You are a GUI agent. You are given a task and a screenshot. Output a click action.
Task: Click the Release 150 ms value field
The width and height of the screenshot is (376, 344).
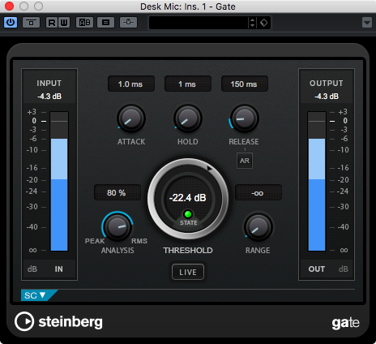point(245,84)
